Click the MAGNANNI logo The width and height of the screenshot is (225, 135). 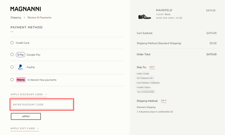click(25, 9)
